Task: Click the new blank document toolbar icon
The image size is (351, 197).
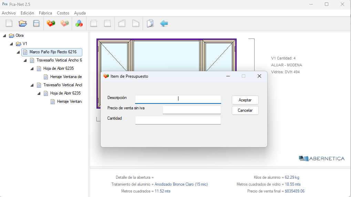Action: coord(9,23)
